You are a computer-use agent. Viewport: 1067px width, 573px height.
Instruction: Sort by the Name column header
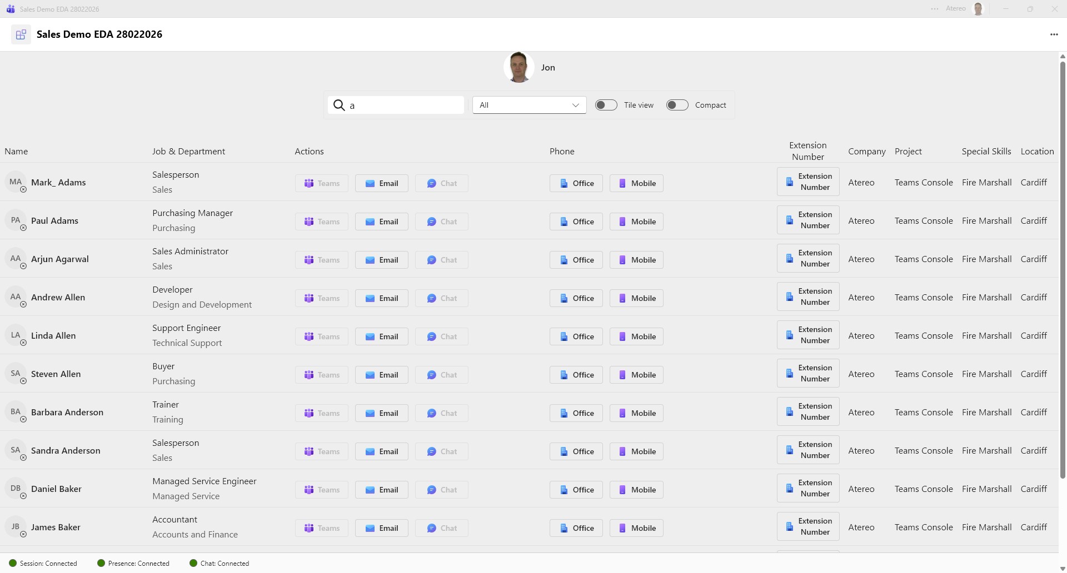coord(16,152)
